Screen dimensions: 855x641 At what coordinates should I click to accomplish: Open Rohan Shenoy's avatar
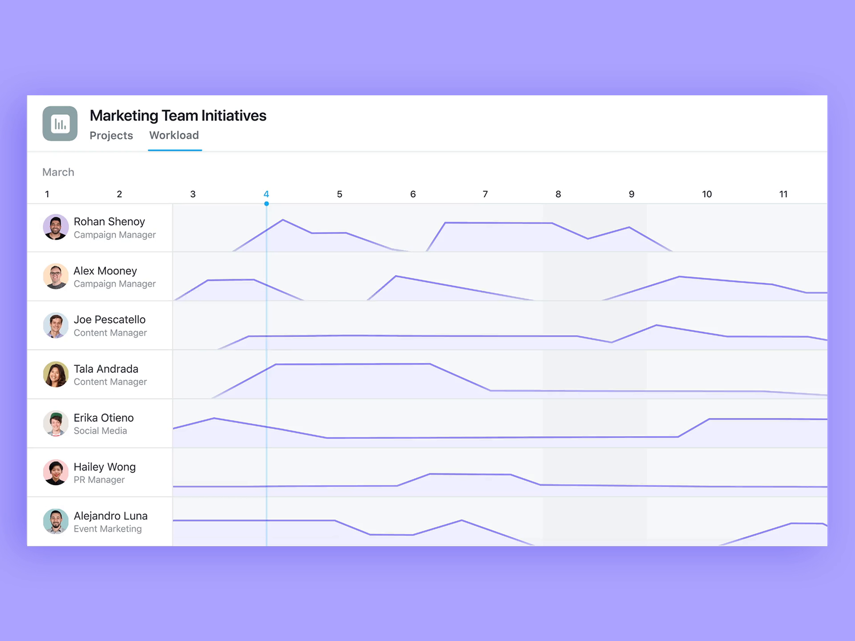coord(56,228)
